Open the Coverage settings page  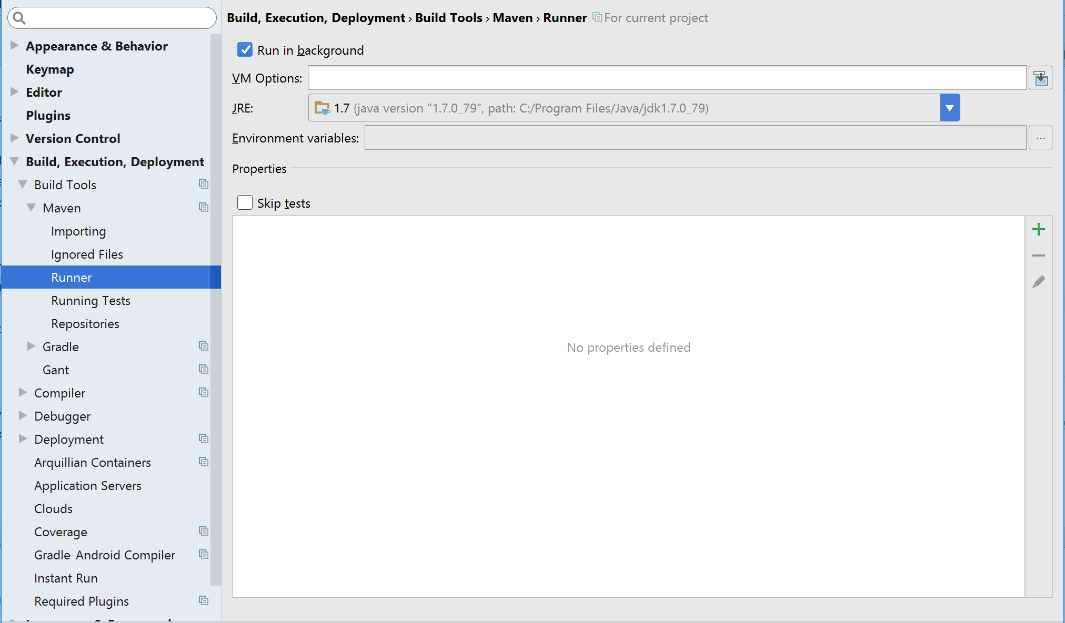tap(61, 532)
